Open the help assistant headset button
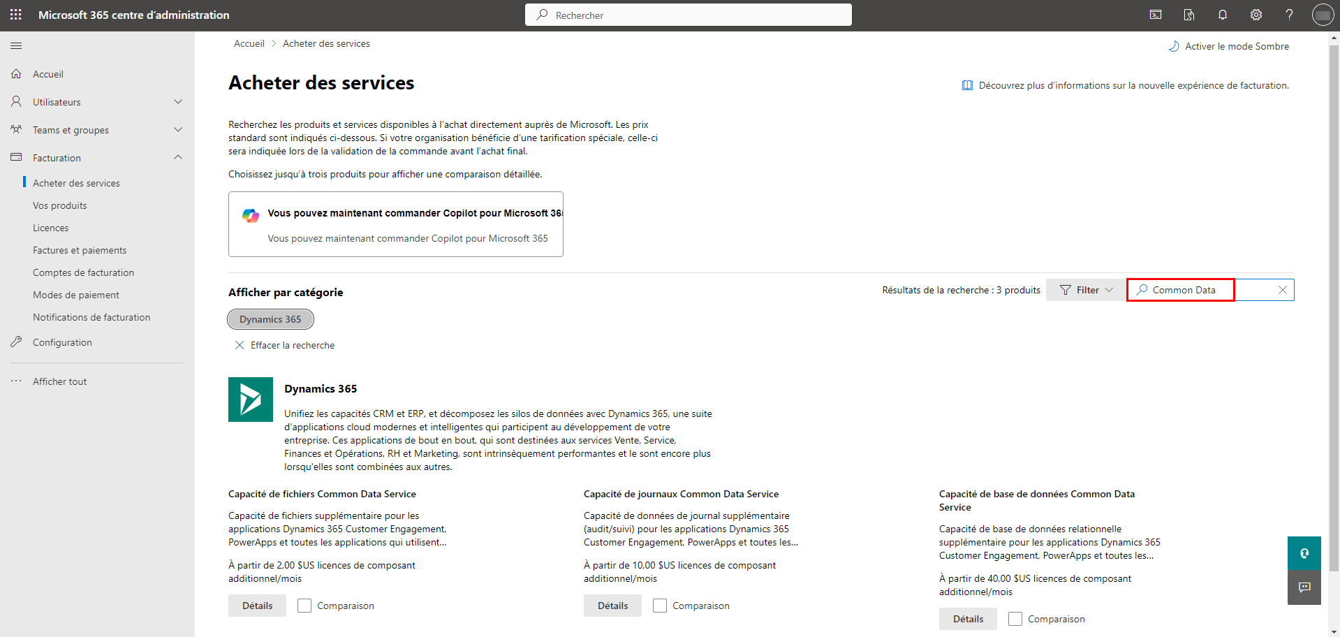This screenshot has width=1340, height=637. pos(1304,553)
